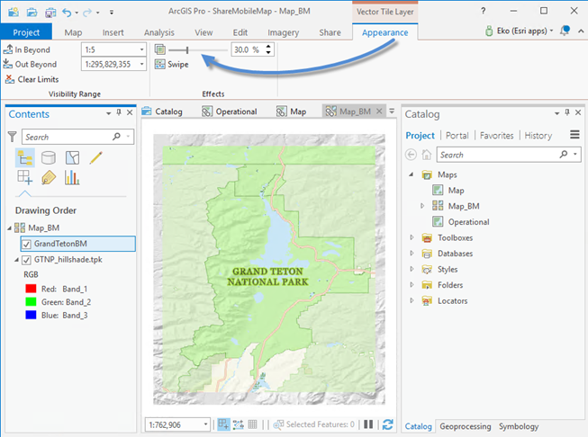Click the grid icon in status bar
Viewport: 588px width, 437px height.
click(252, 424)
